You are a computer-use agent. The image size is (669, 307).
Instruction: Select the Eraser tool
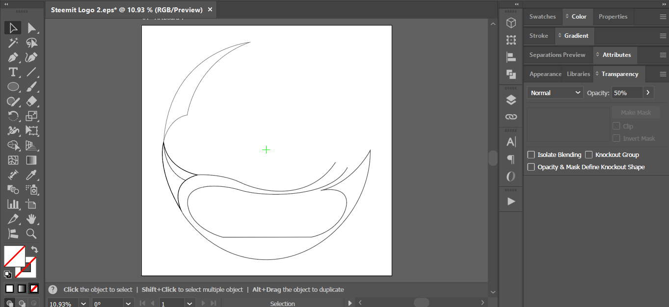tap(32, 102)
